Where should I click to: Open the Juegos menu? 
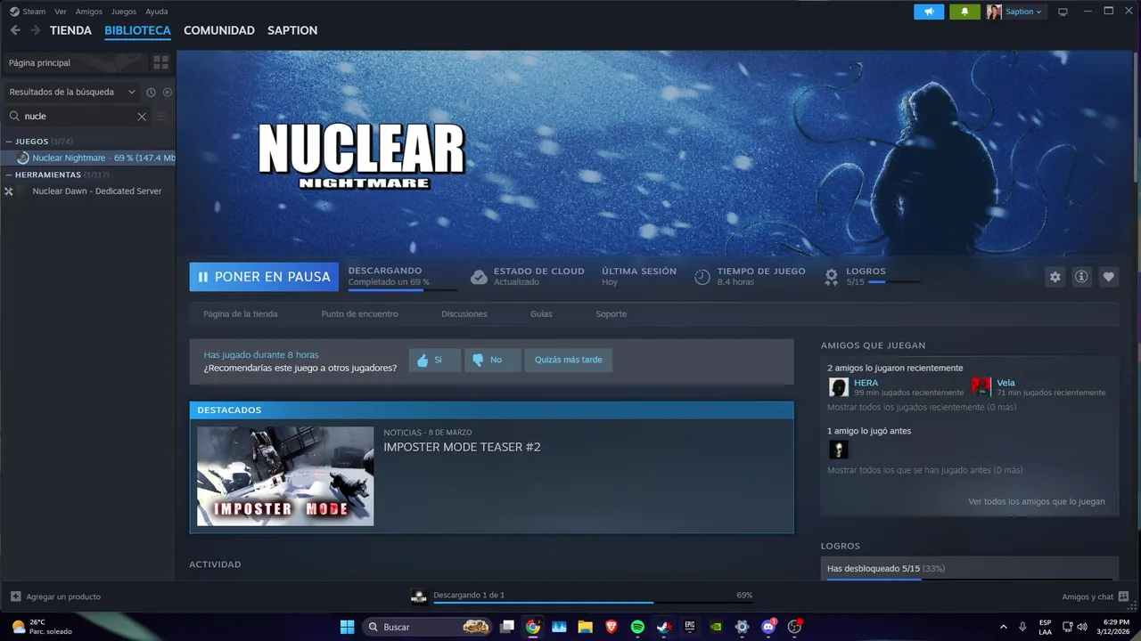click(x=124, y=12)
